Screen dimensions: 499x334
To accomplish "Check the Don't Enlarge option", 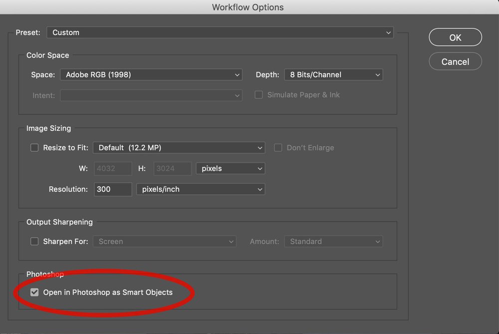I will click(x=278, y=147).
